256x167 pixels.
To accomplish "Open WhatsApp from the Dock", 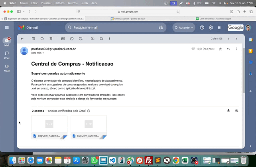I will pos(94,160).
